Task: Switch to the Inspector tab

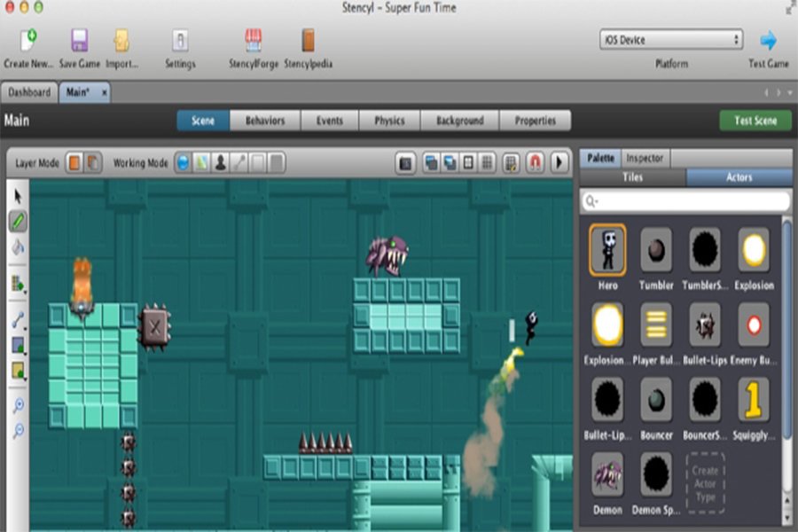Action: pyautogui.click(x=645, y=159)
